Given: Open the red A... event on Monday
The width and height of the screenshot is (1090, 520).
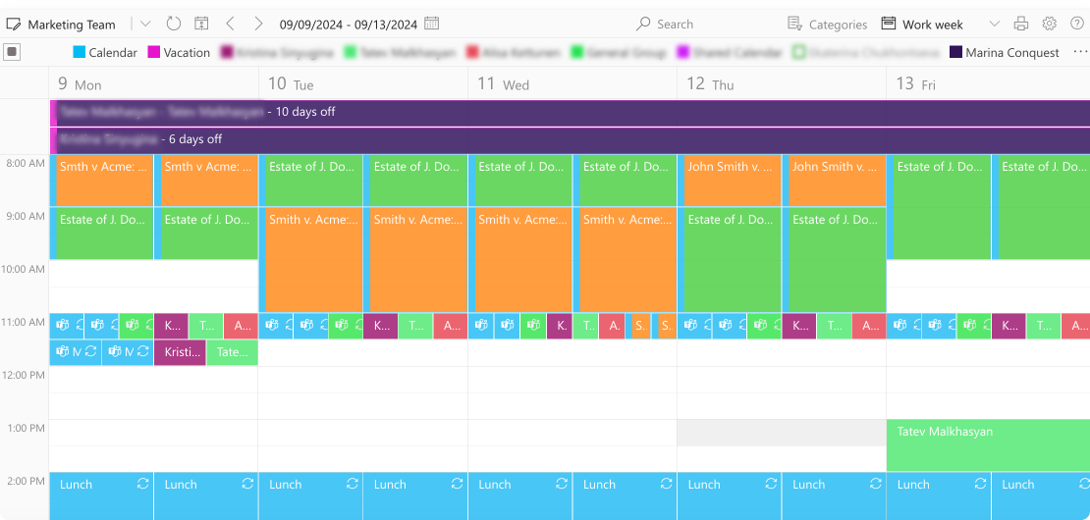Looking at the screenshot, I should click(x=241, y=326).
